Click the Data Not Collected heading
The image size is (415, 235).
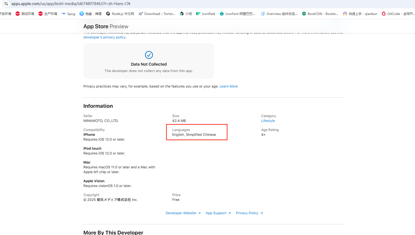[x=149, y=64]
